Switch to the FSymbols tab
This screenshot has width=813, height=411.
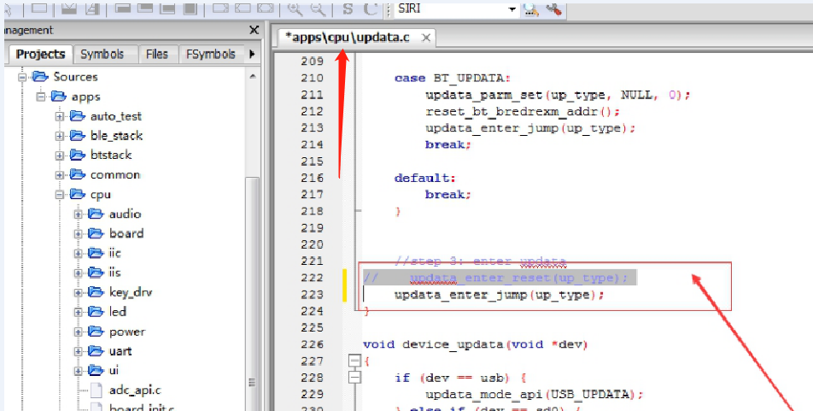(x=210, y=54)
